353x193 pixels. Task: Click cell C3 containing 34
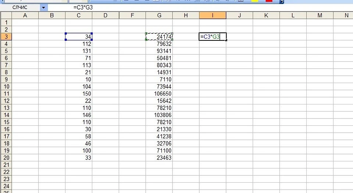pos(79,36)
